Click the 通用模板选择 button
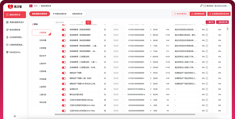 198,14
